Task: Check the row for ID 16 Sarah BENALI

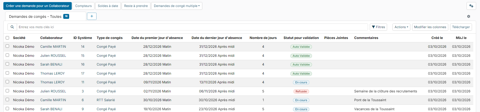Action: [7, 64]
